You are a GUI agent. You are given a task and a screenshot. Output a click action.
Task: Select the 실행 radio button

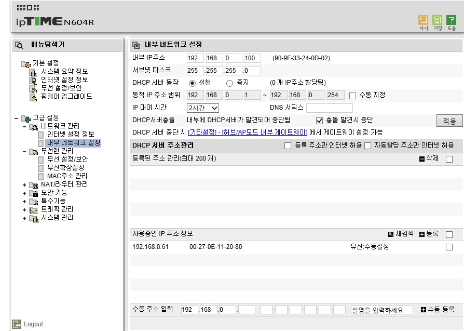(x=193, y=83)
